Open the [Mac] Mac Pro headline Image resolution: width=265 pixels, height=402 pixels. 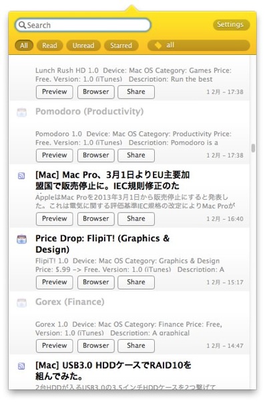(x=112, y=180)
